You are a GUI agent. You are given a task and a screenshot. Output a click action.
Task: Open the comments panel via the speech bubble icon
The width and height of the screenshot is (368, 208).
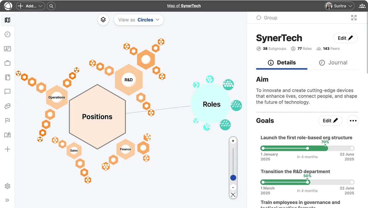click(x=7, y=92)
